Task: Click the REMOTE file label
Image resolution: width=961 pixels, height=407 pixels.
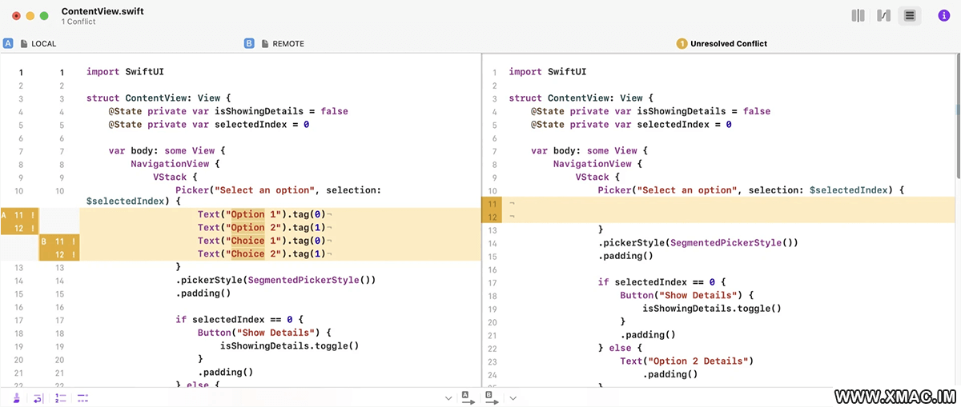Action: tap(283, 43)
